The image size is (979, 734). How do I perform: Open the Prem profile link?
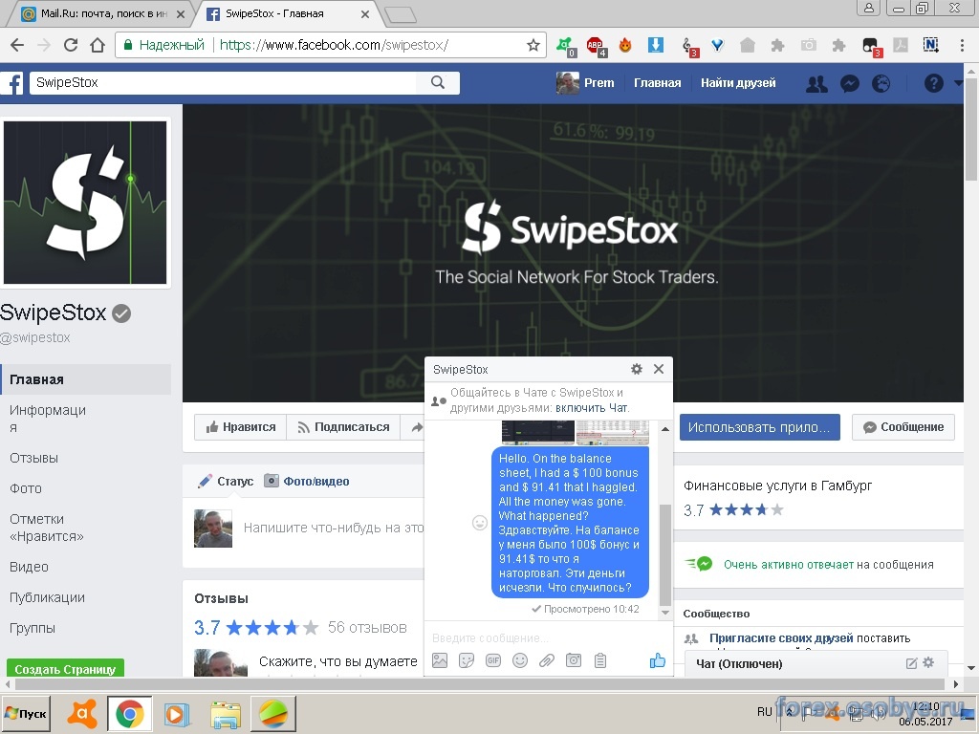pos(586,83)
